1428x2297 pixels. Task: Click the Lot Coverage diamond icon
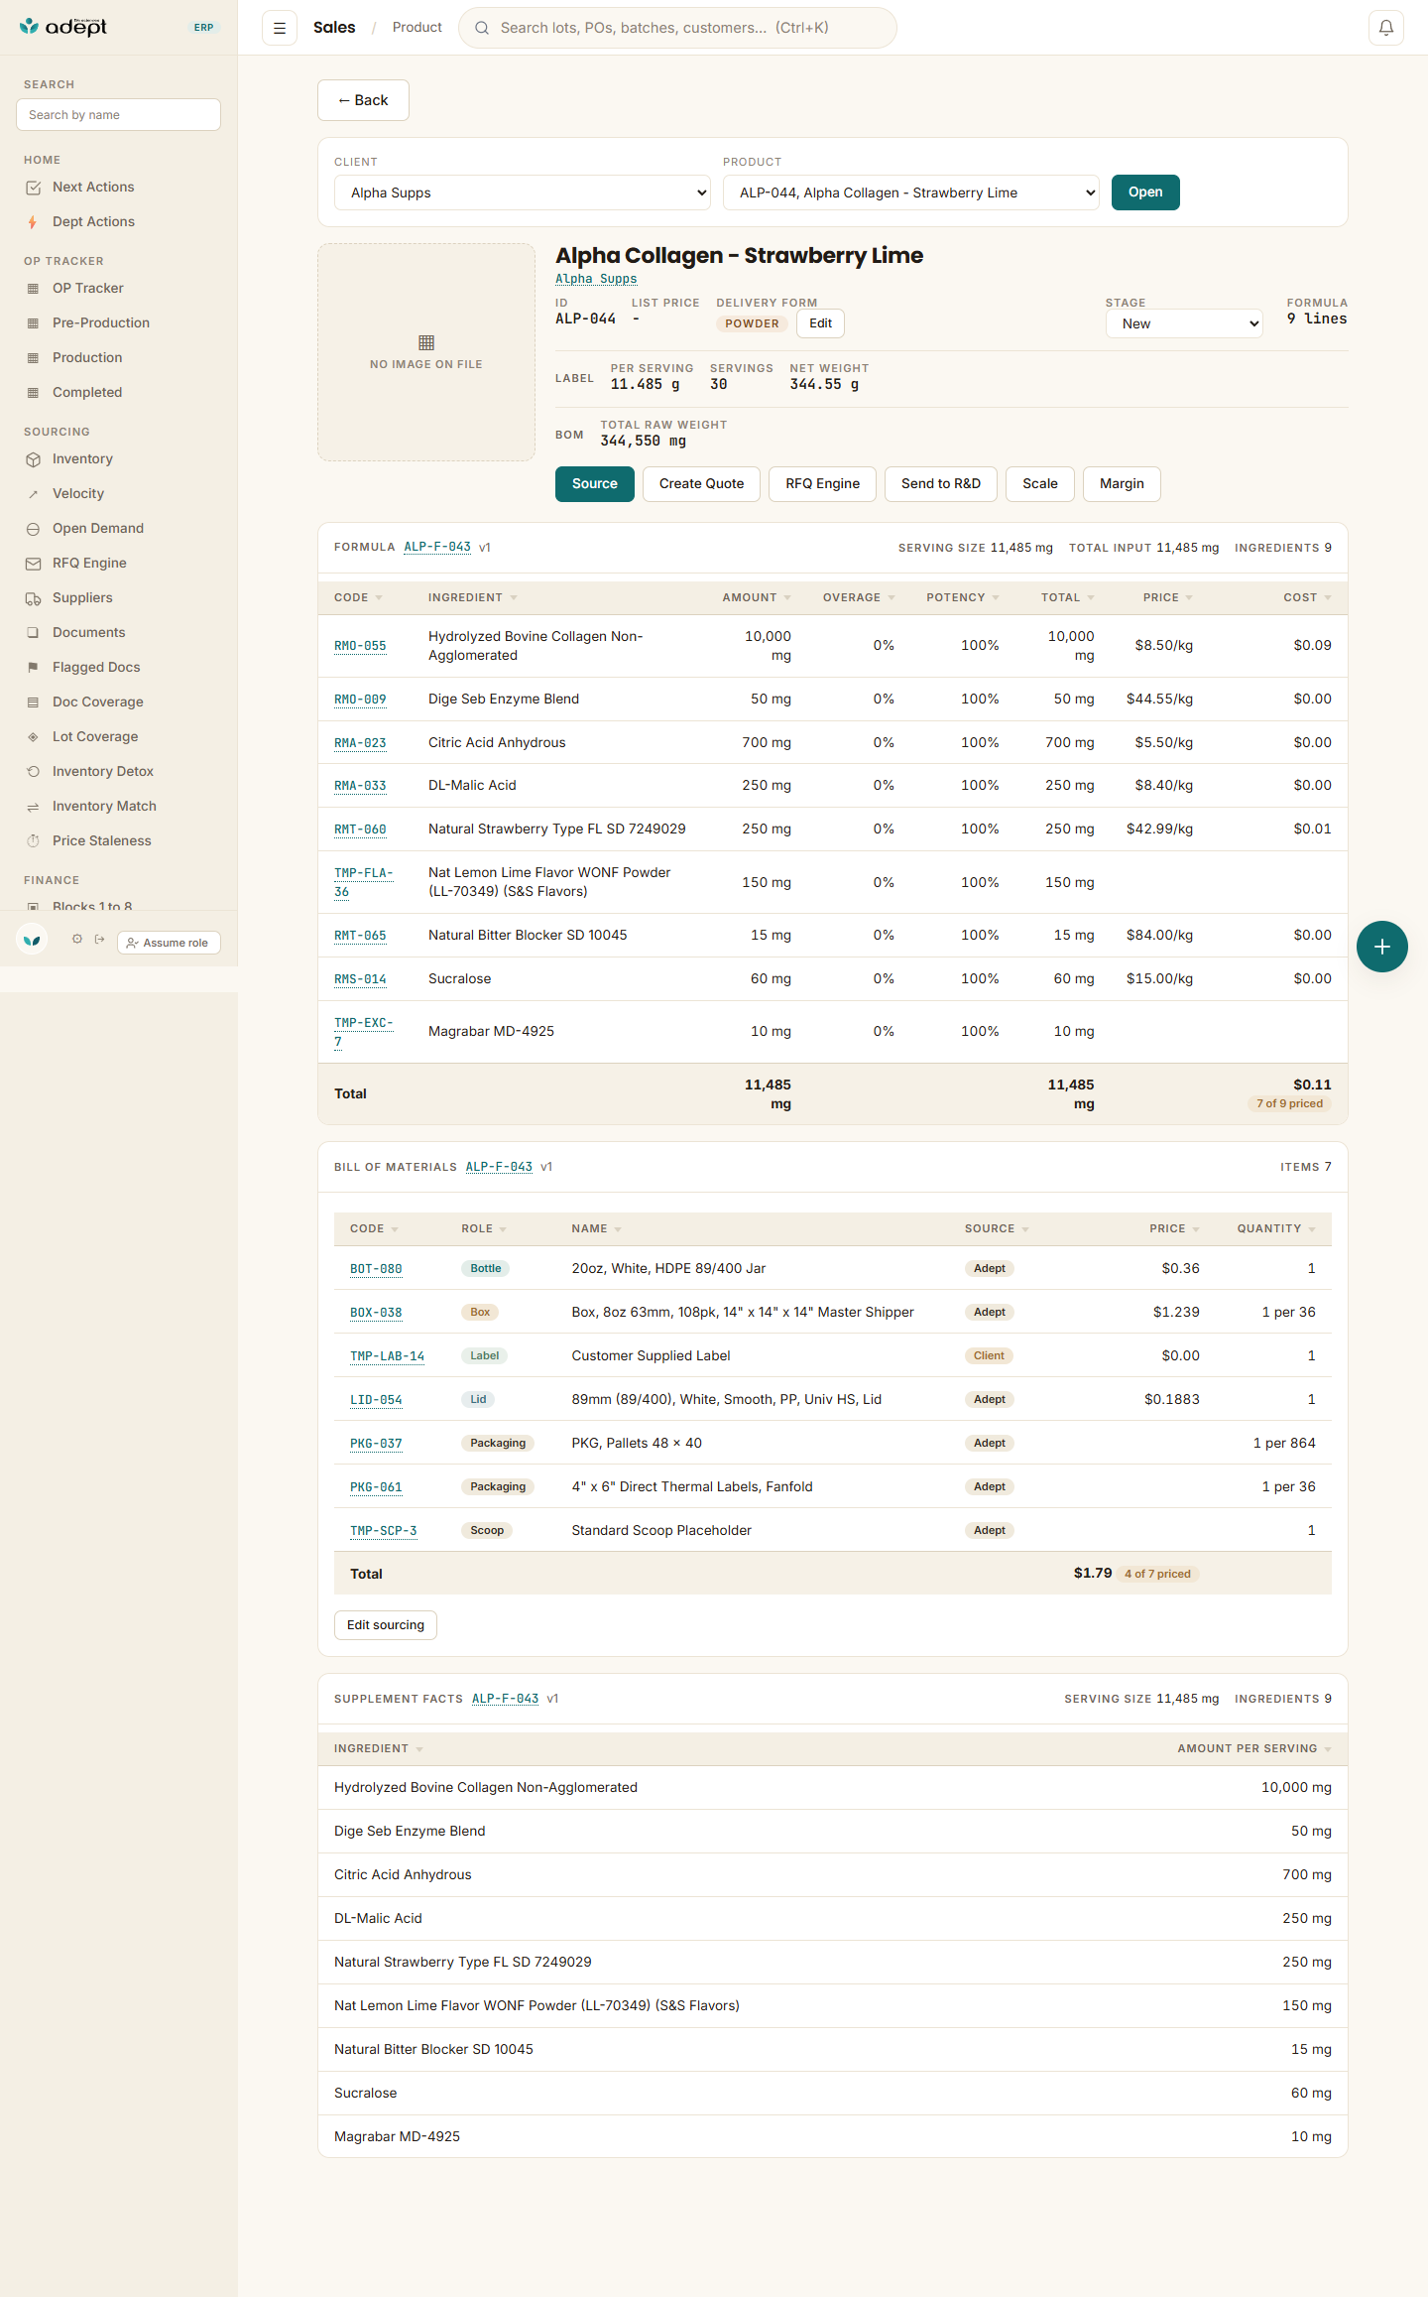point(33,737)
